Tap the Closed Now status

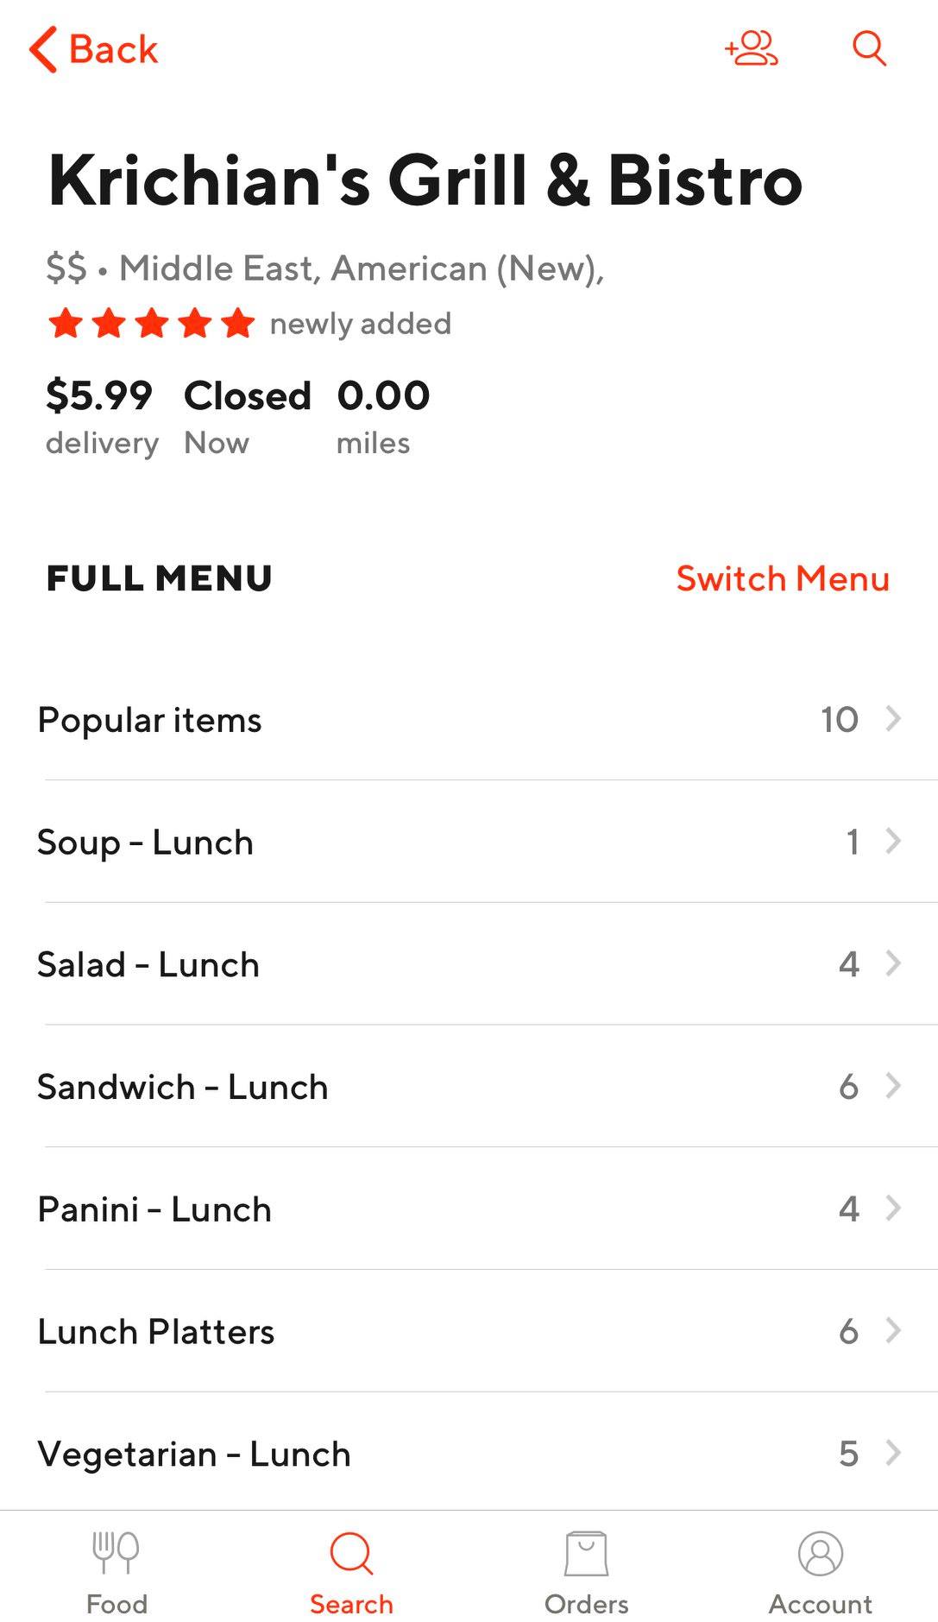[x=247, y=416]
